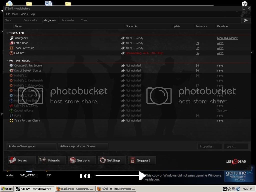Click the Half-Life 2: Episode One icon
This screenshot has height=192, width=256.
pos(11,85)
